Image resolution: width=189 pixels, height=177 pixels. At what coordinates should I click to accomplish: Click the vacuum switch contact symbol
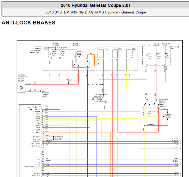(x=104, y=98)
